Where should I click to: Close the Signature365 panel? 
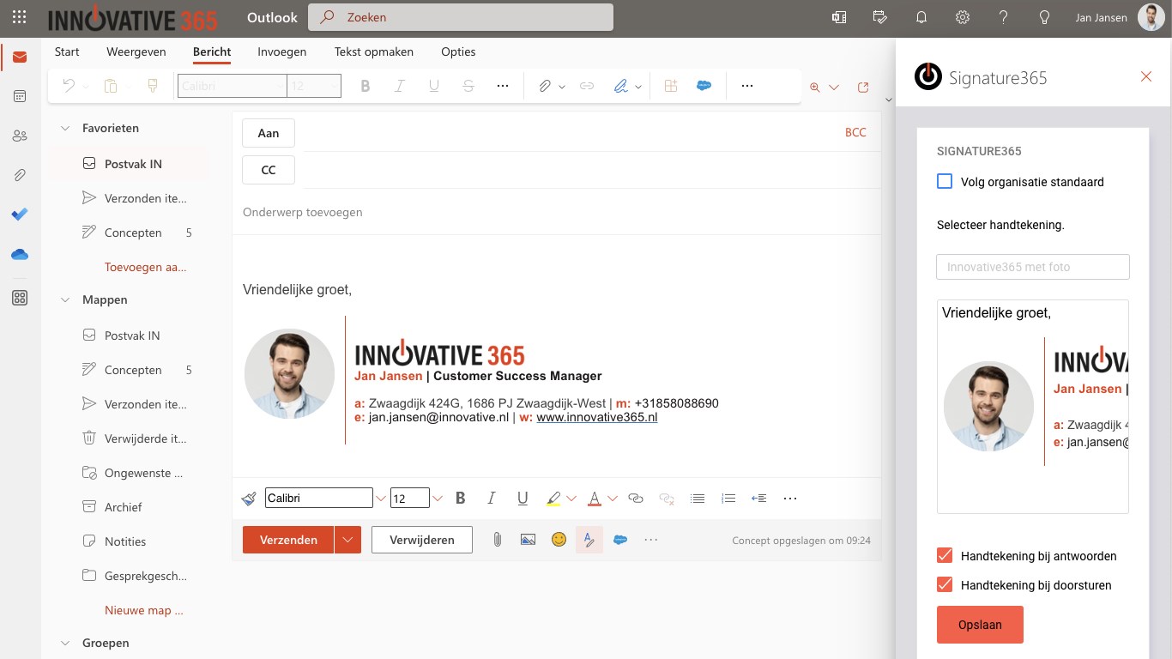pyautogui.click(x=1146, y=76)
